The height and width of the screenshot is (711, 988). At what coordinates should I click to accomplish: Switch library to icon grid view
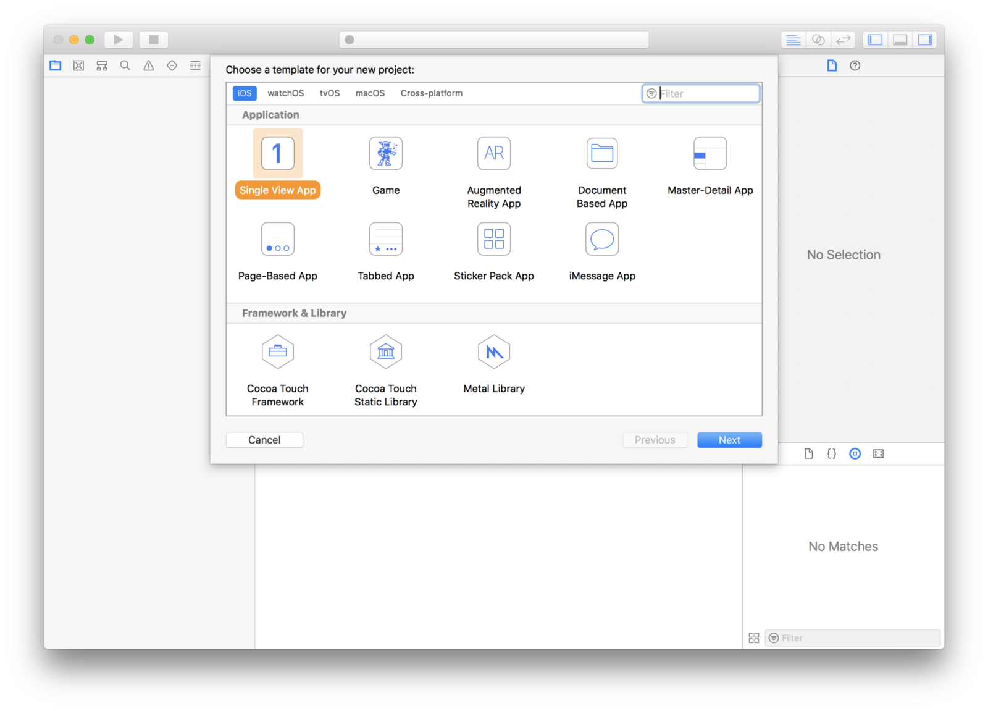754,638
